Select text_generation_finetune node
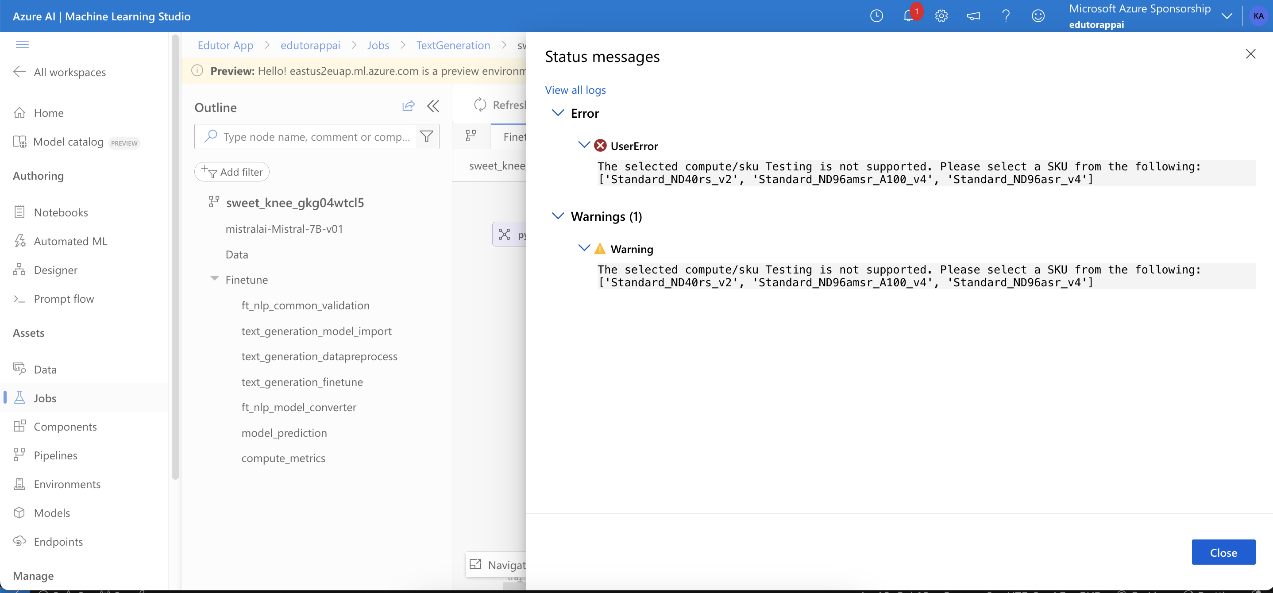Image resolution: width=1273 pixels, height=593 pixels. [302, 381]
